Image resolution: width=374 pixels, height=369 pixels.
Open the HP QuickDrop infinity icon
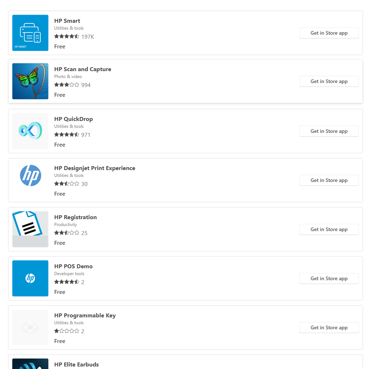[x=30, y=131]
